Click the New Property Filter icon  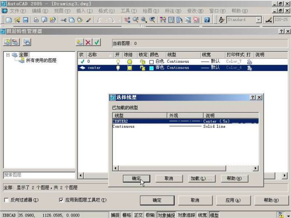tap(7, 42)
